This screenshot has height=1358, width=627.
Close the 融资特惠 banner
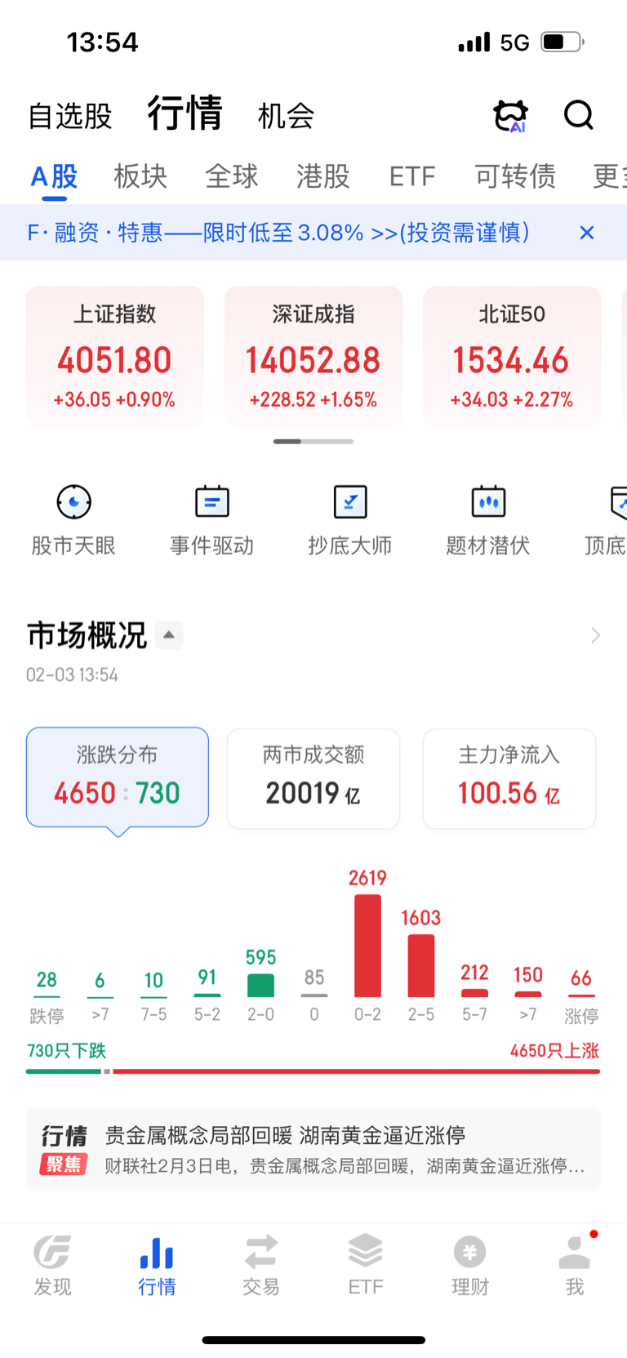click(x=587, y=233)
